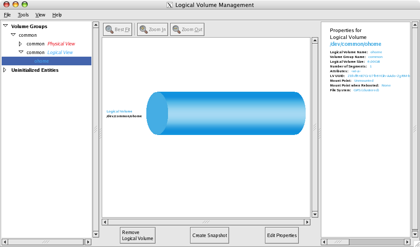Image resolution: width=420 pixels, height=247 pixels.
Task: Click the Zoom Out magnifier icon
Action: pos(176,29)
